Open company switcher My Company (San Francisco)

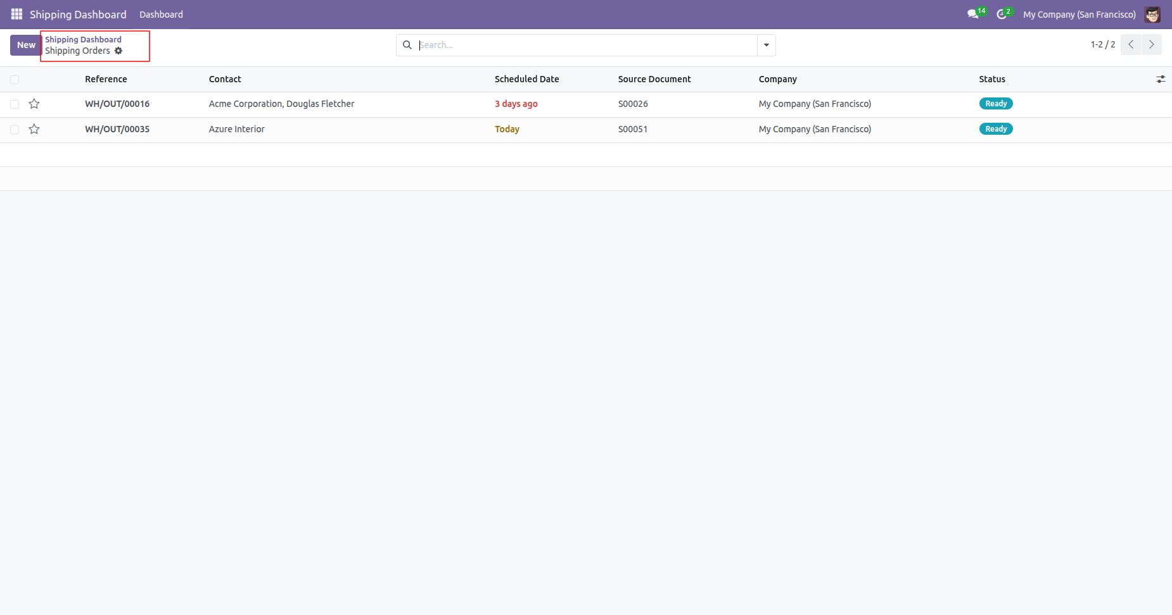click(1079, 14)
